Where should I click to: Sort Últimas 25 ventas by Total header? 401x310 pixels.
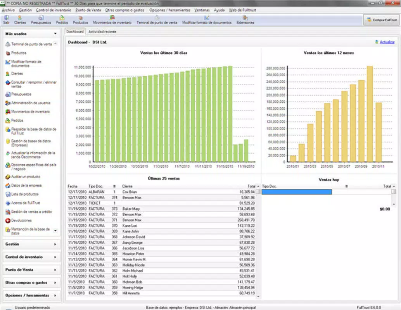(x=251, y=186)
